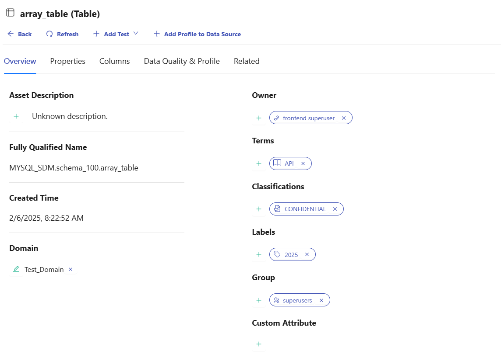Remove Test_Domain from Domain

(71, 269)
